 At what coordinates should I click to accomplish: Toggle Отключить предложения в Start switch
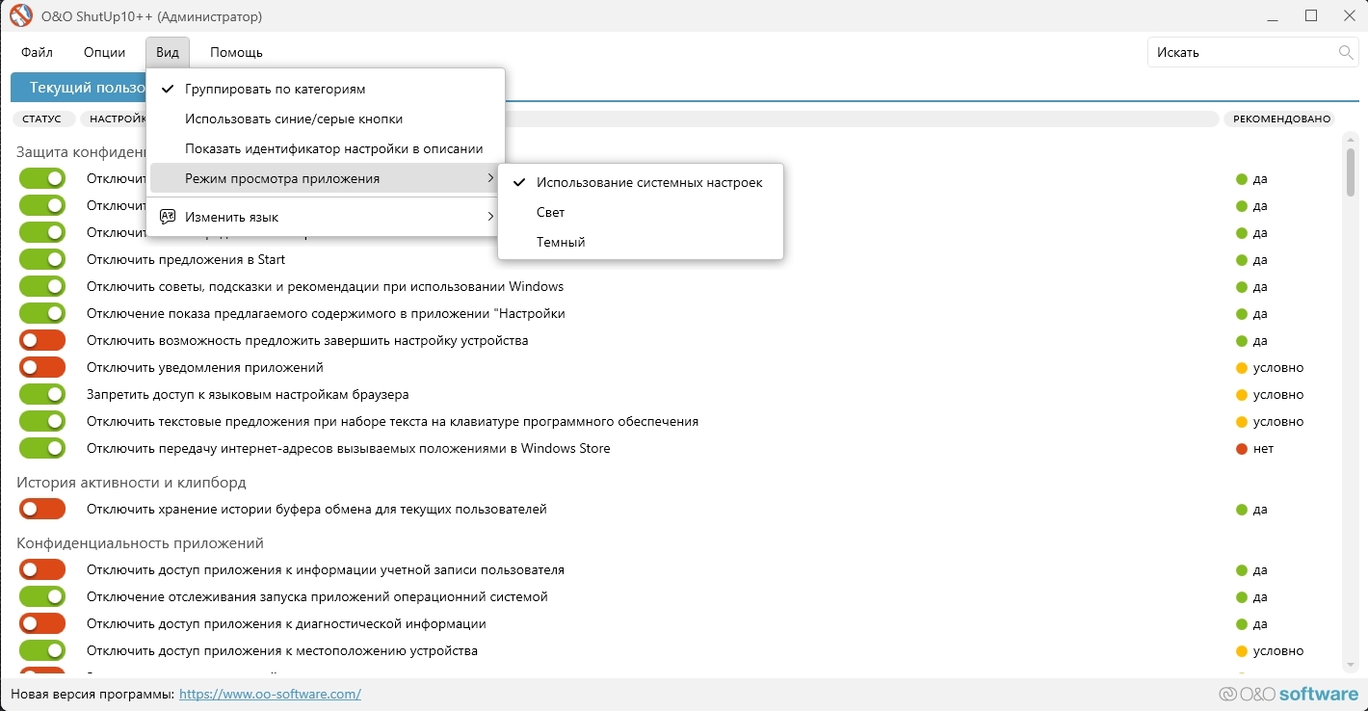coord(42,259)
